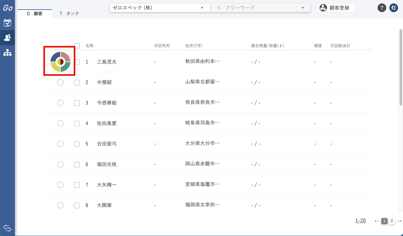Click the 市区町村 column header

162,46
